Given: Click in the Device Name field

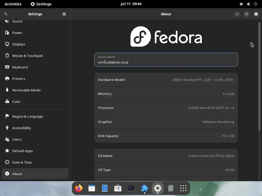Looking at the screenshot, I should (x=166, y=60).
